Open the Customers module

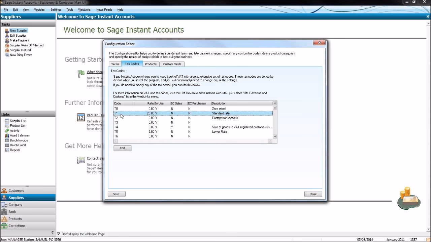coord(28,191)
